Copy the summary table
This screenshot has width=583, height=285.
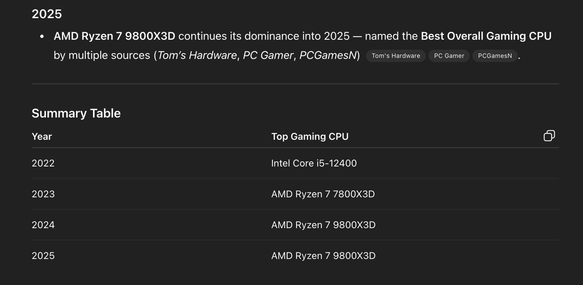pos(549,136)
